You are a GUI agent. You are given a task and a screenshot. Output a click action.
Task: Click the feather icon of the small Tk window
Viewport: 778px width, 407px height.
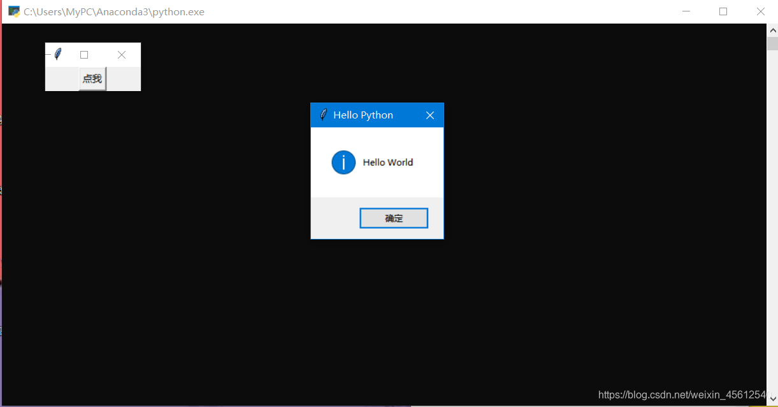[58, 55]
